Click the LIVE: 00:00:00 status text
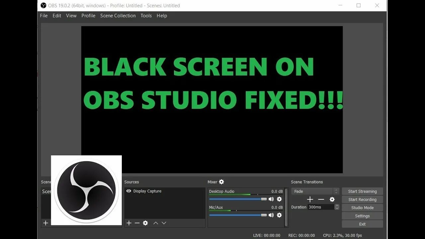The image size is (425, 239). (267, 235)
